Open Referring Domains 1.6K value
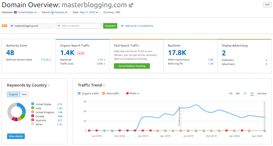This screenshot has width=273, height=146. click(x=211, y=60)
